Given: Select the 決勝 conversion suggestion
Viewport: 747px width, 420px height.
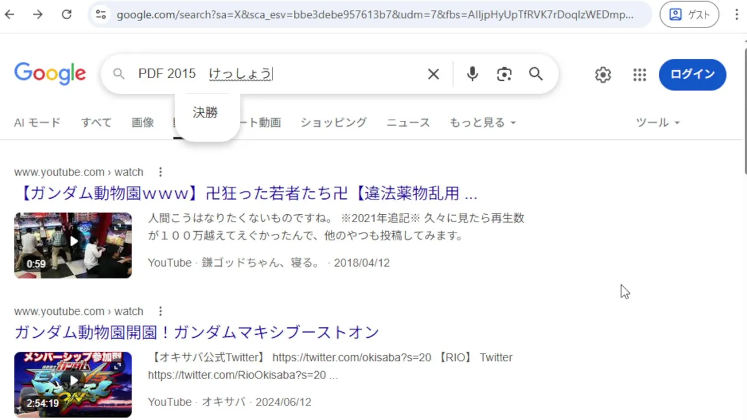Looking at the screenshot, I should pos(205,113).
